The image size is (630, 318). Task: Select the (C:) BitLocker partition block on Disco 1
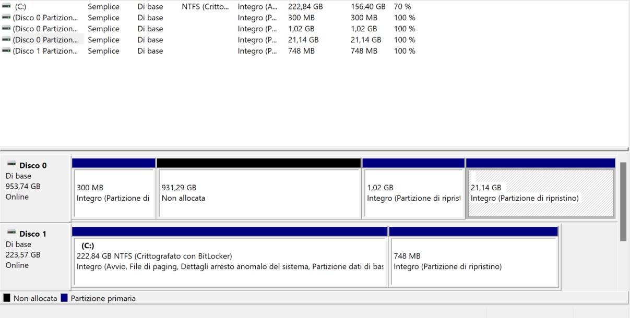230,261
